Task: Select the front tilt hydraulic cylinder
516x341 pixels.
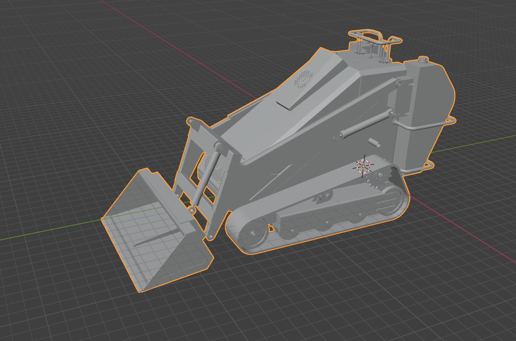Action: pos(207,177)
